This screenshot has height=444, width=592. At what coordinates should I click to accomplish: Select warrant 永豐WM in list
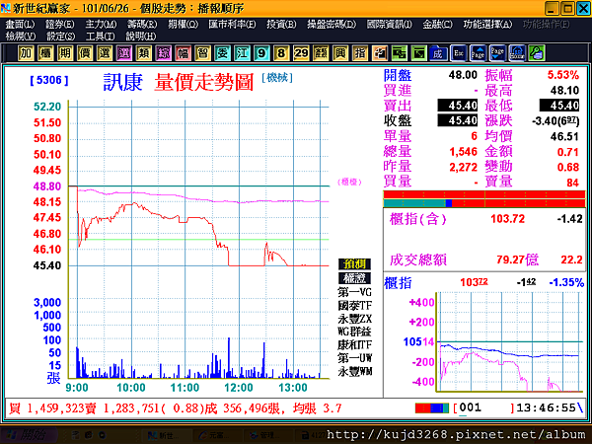click(354, 372)
